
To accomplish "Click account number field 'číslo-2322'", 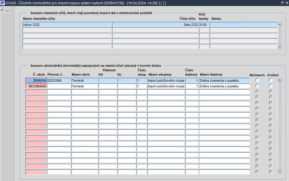I will tap(155, 25).
